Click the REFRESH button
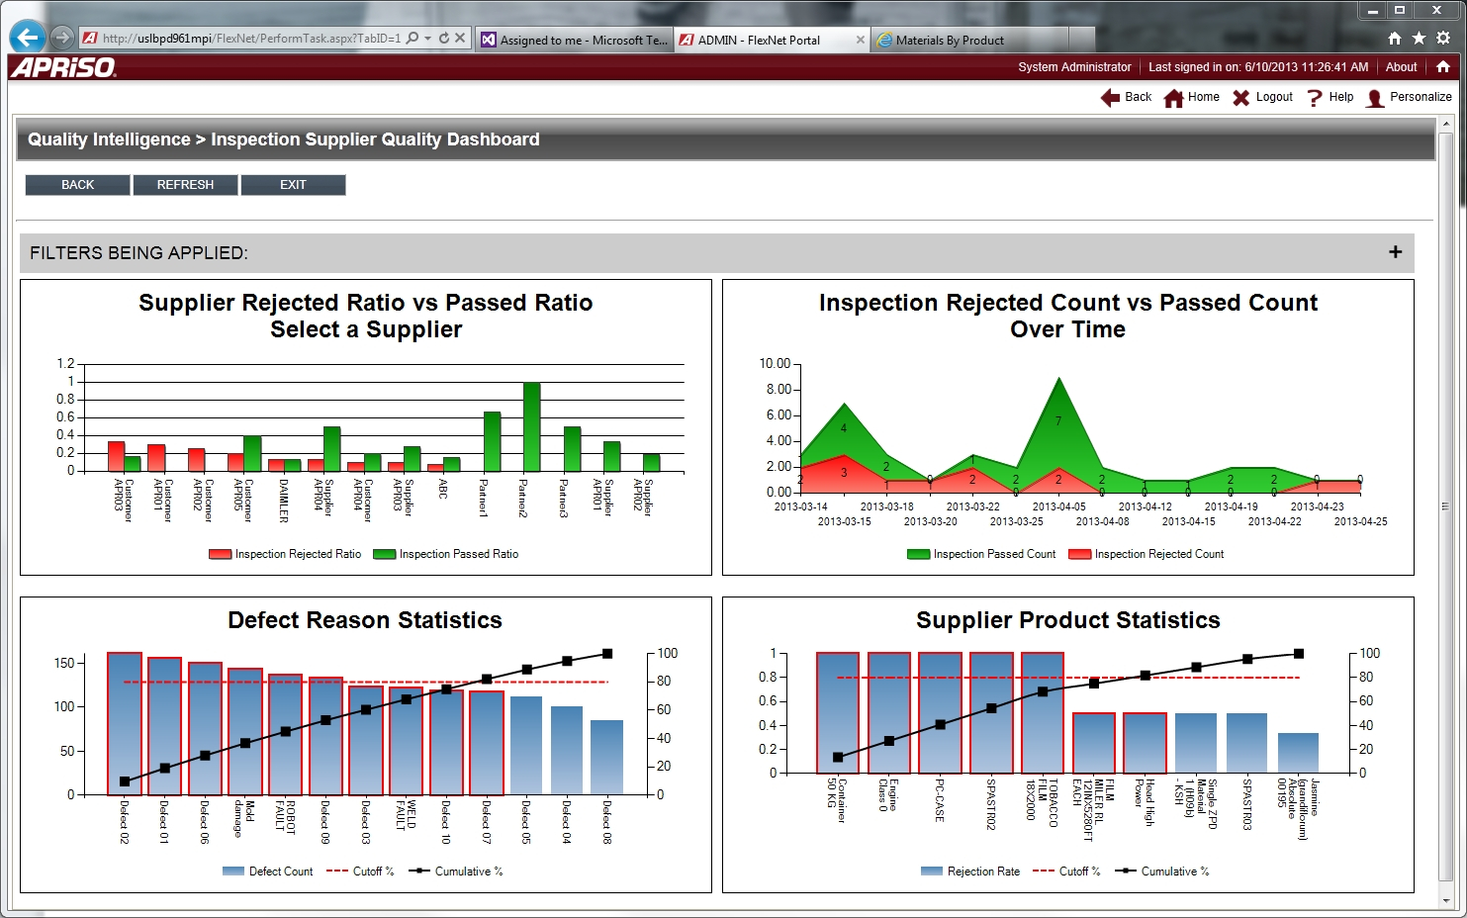 pyautogui.click(x=185, y=185)
